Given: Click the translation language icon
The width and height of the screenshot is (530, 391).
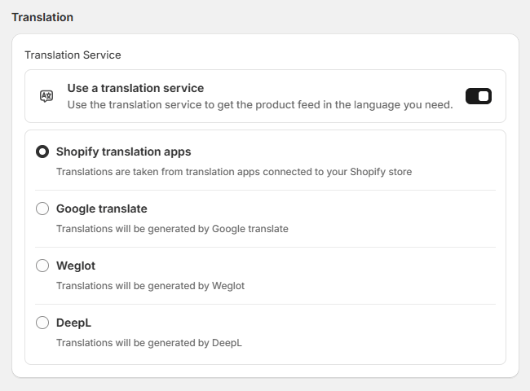Looking at the screenshot, I should point(46,96).
